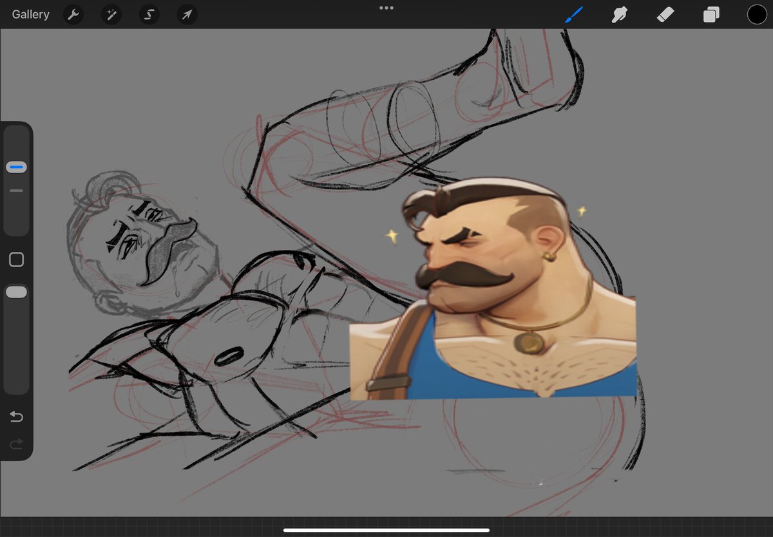Image resolution: width=773 pixels, height=537 pixels.
Task: Select the Brush paint tool
Action: click(573, 14)
